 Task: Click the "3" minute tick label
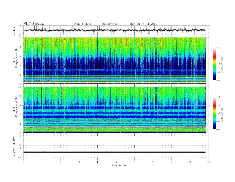(x=79, y=162)
